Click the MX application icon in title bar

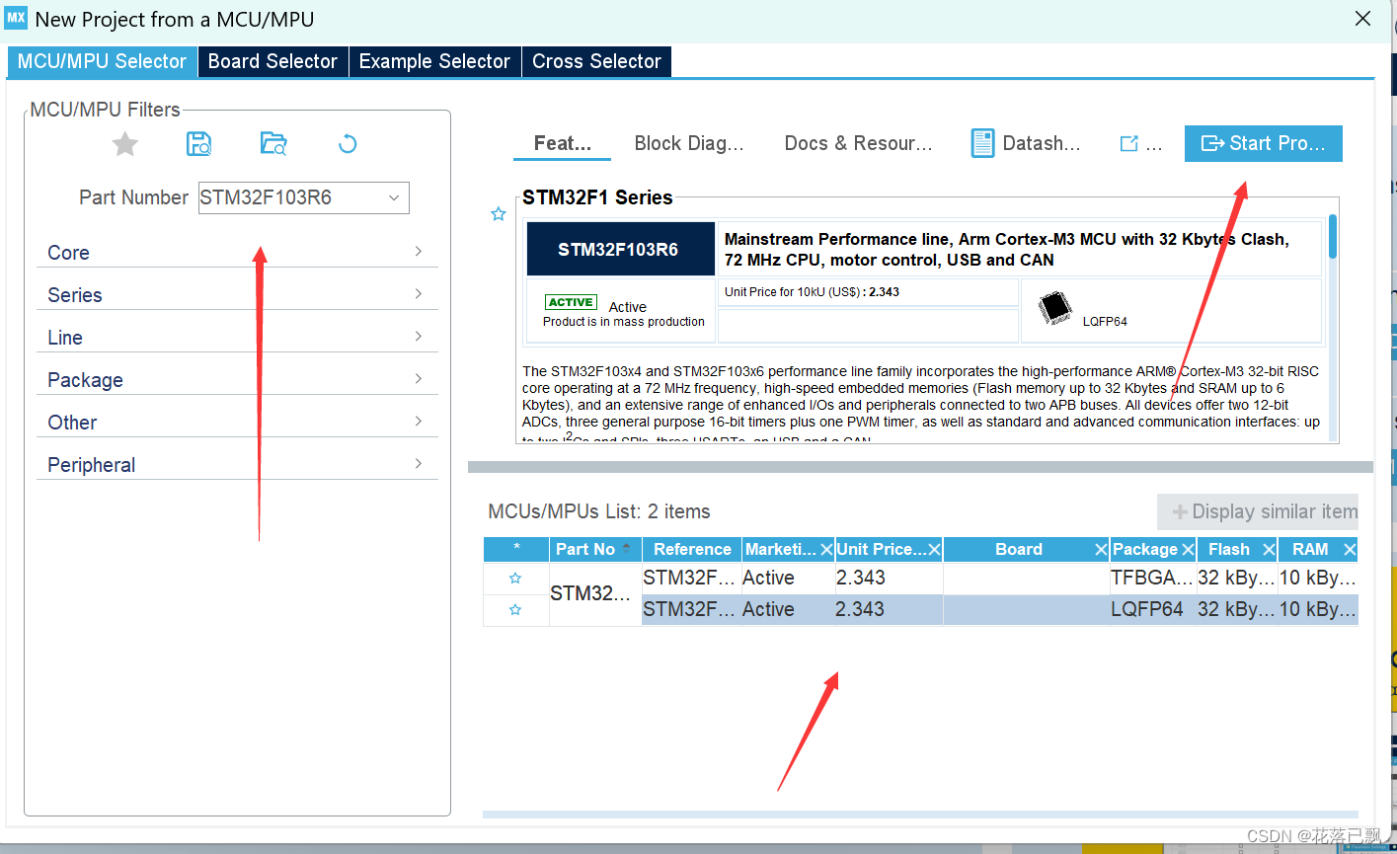click(17, 18)
